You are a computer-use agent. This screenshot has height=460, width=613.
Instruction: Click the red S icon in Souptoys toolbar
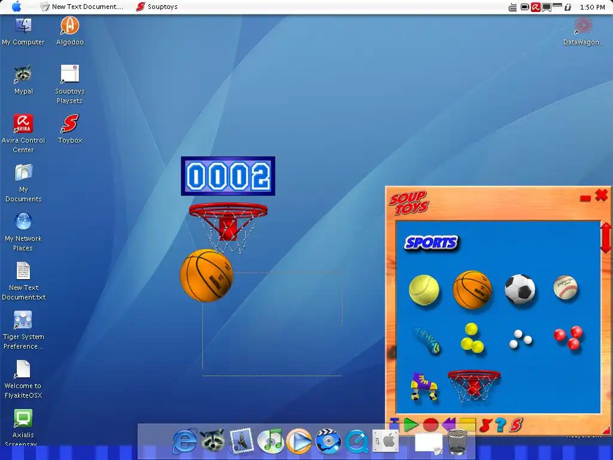[516, 425]
